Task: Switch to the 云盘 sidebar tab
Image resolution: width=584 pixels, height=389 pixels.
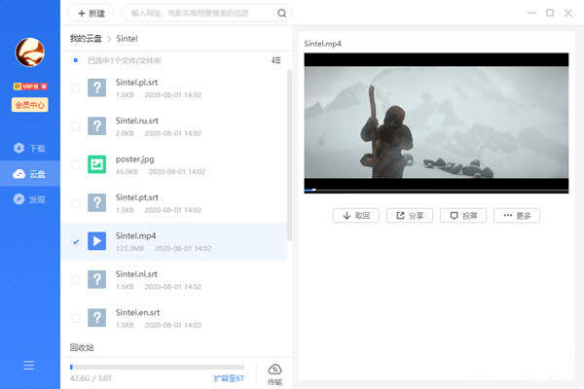Action: click(x=29, y=174)
